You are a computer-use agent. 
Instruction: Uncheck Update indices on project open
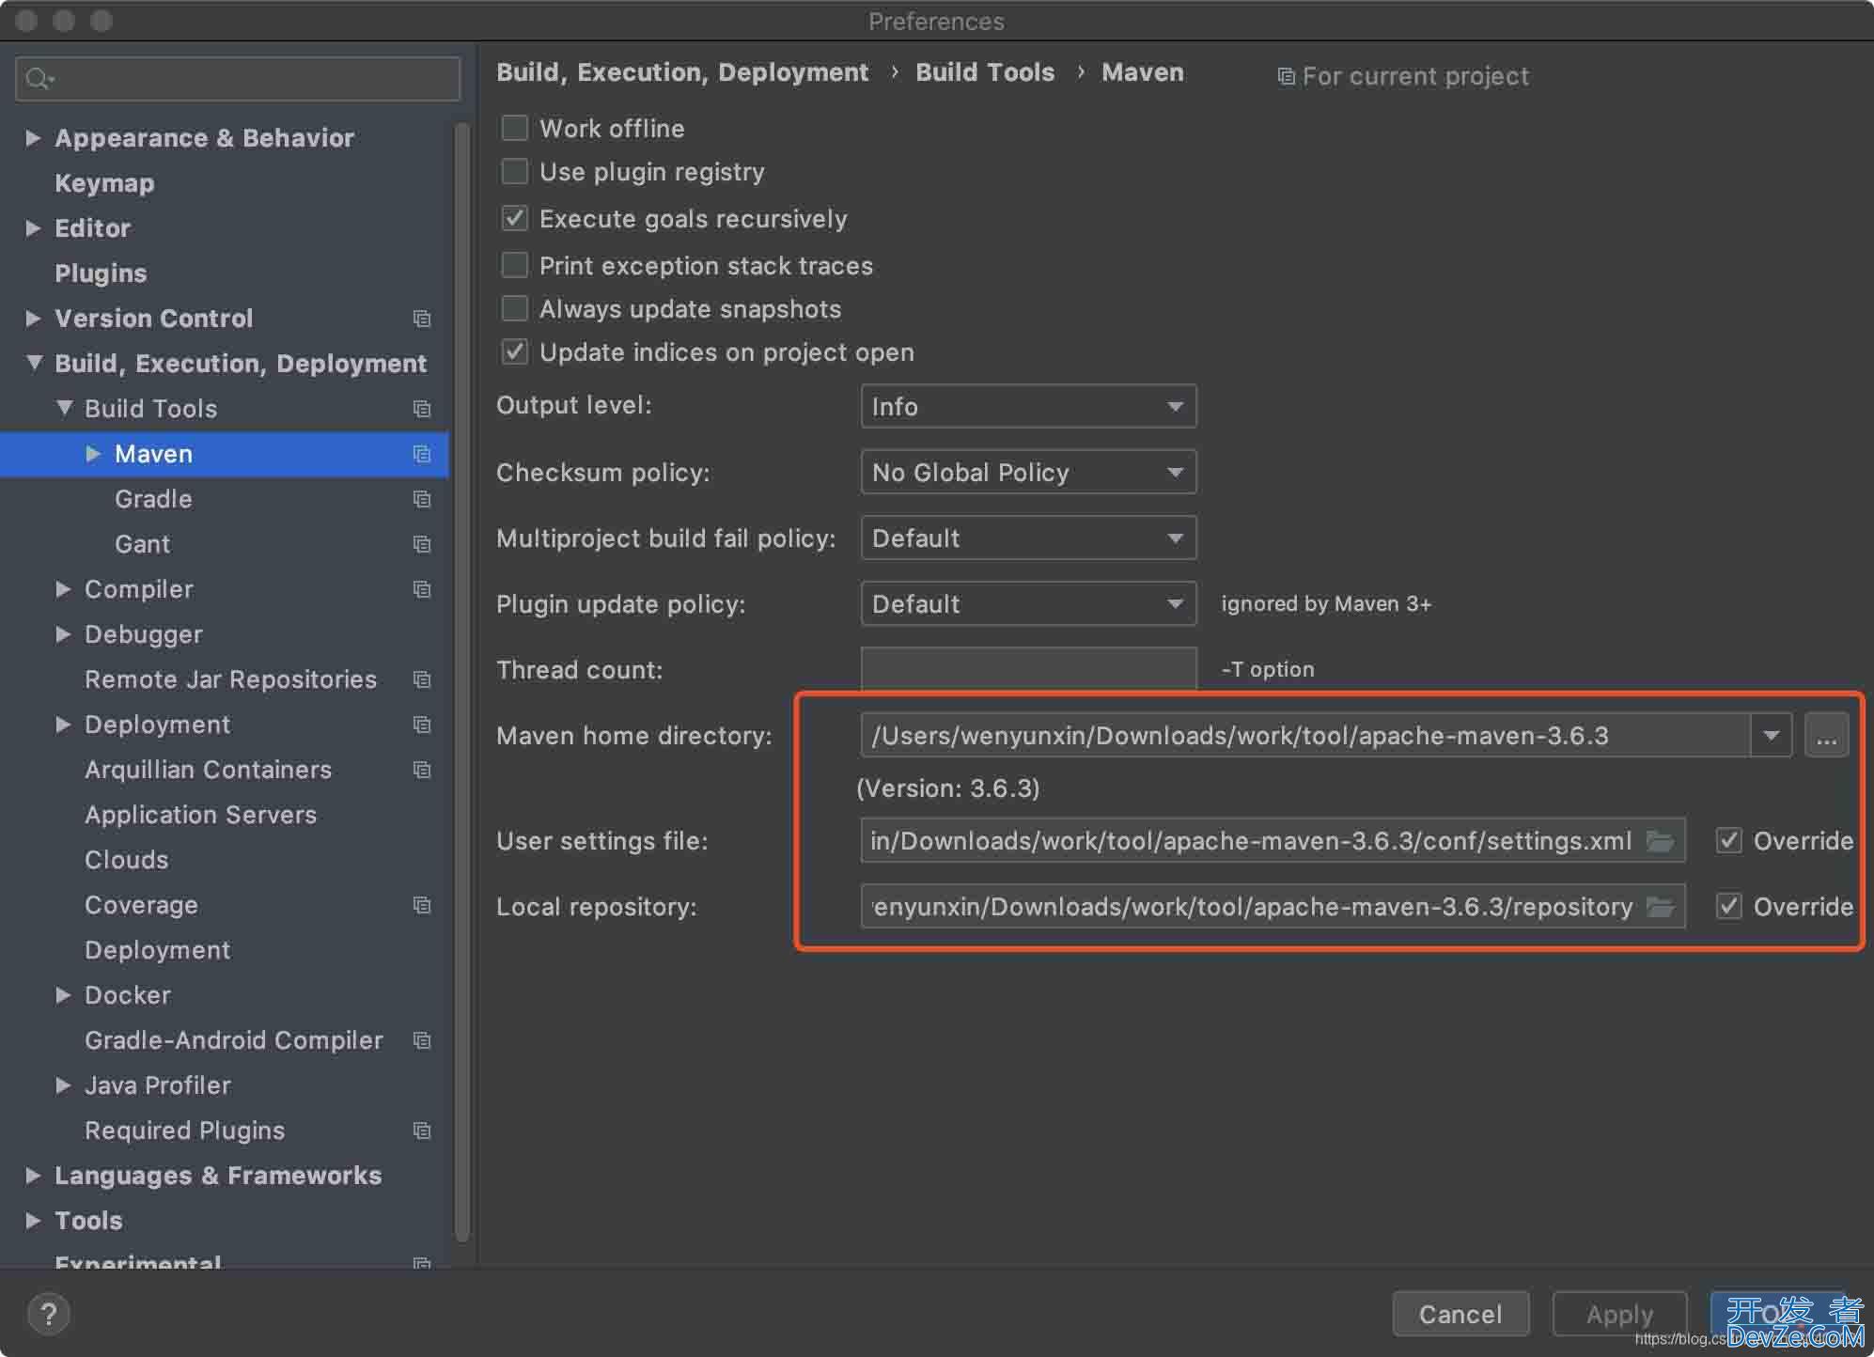coord(514,351)
